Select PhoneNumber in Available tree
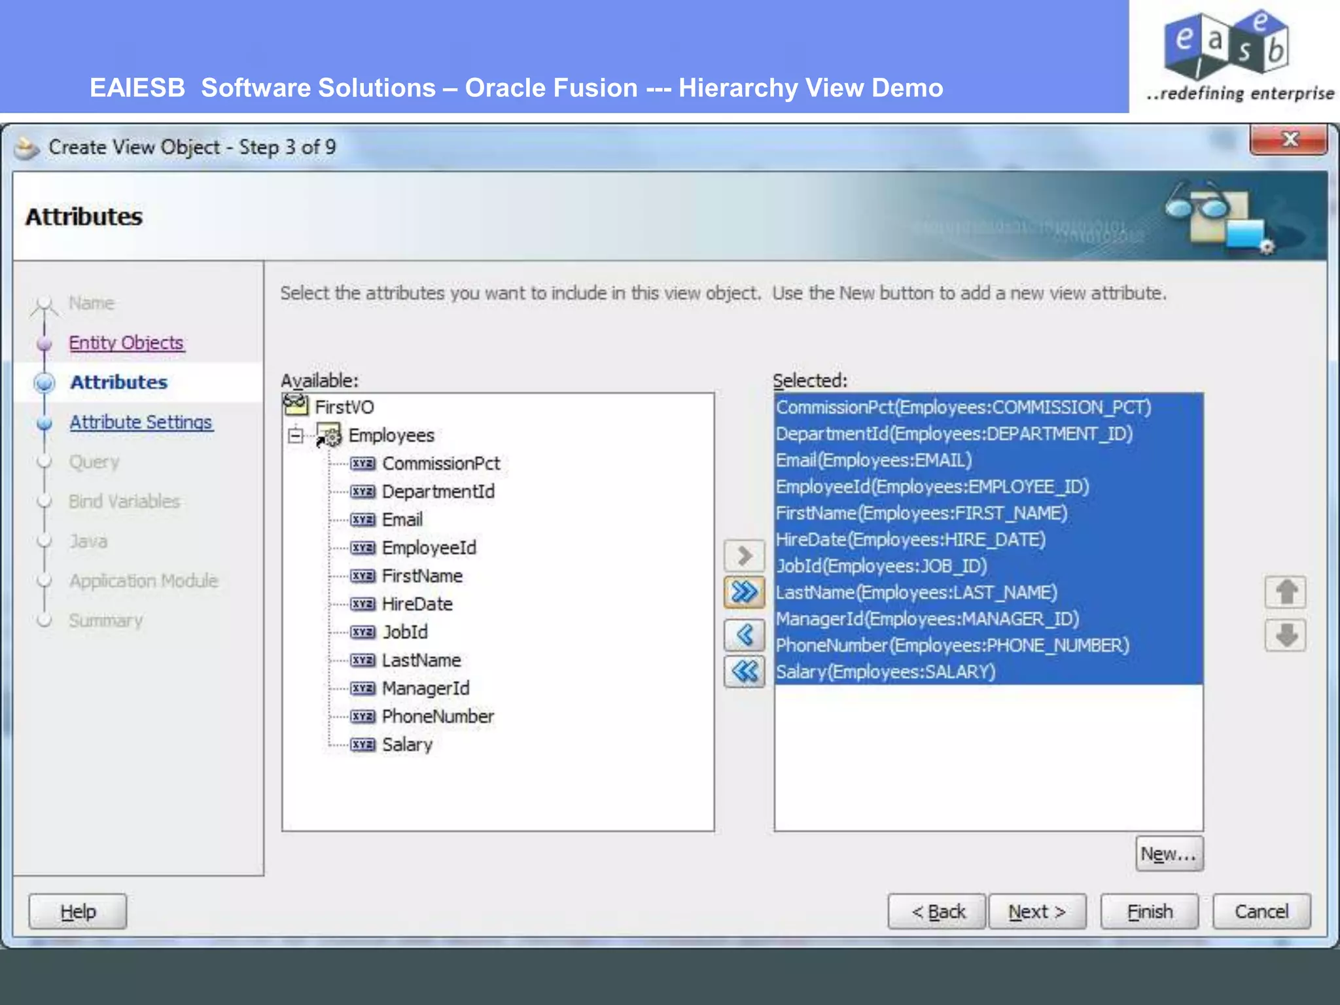 click(x=438, y=716)
